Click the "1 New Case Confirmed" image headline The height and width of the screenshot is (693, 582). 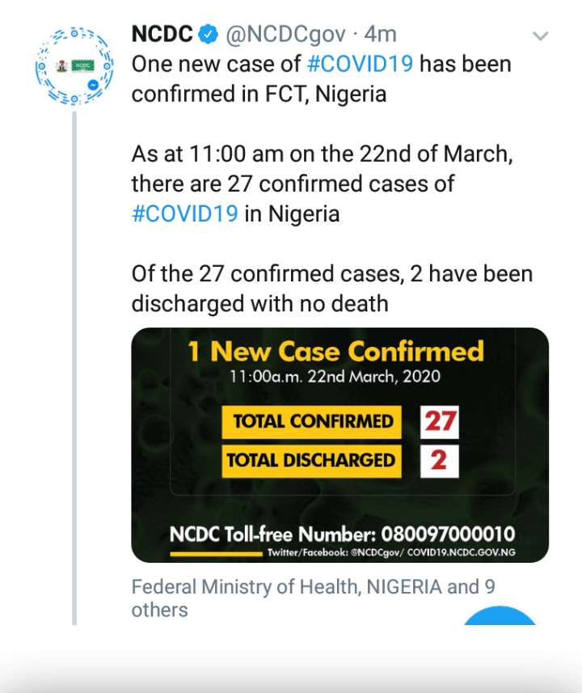[x=335, y=351]
